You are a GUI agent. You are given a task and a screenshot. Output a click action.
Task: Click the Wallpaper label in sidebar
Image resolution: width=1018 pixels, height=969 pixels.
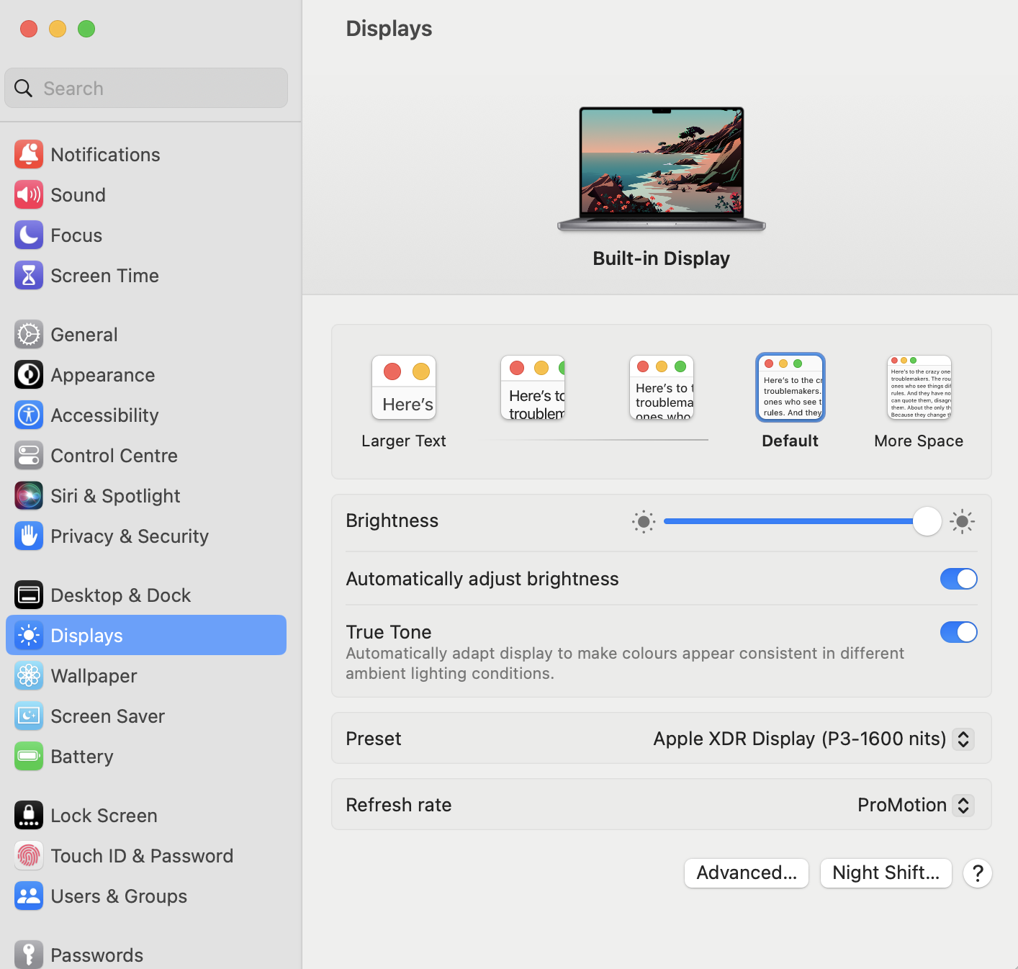click(x=94, y=676)
